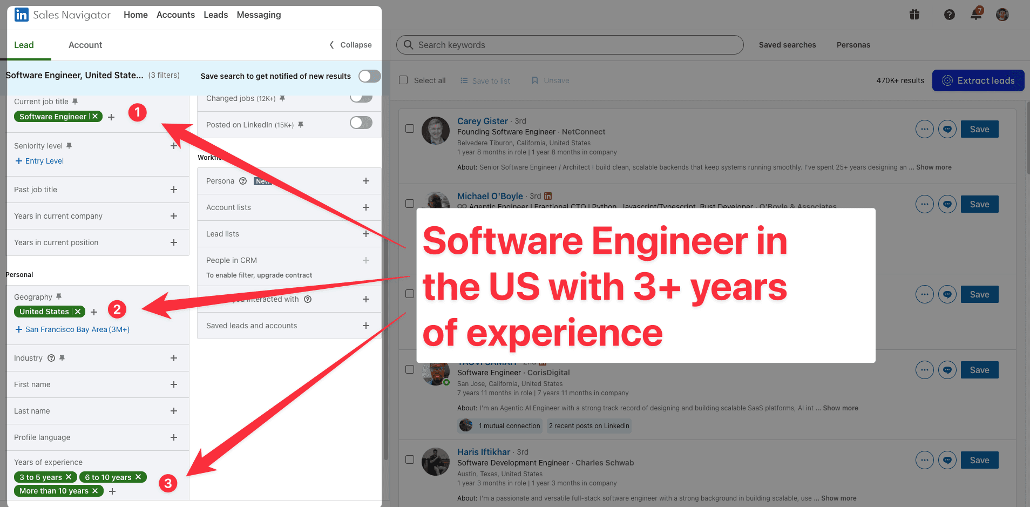Switch to the Lead filter tab
Image resolution: width=1030 pixels, height=507 pixels.
click(24, 45)
